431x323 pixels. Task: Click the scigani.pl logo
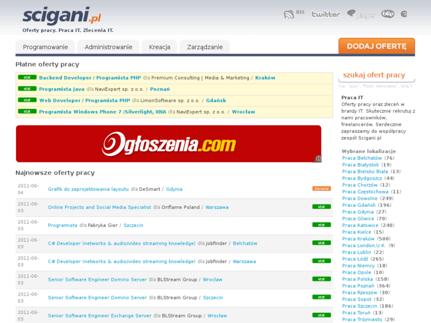pyautogui.click(x=62, y=15)
